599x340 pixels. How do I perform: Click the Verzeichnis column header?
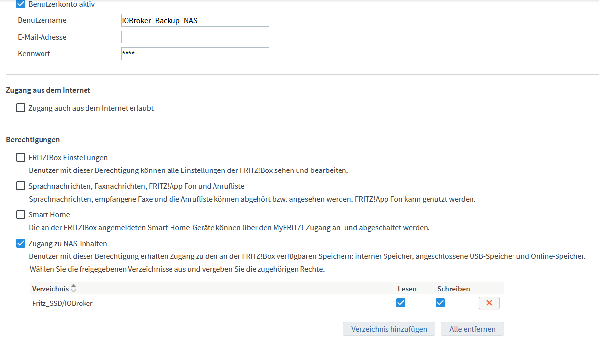click(x=50, y=288)
